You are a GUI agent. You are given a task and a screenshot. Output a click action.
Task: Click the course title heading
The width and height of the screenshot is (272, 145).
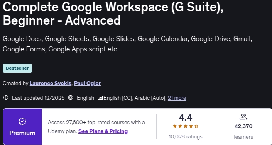113,14
